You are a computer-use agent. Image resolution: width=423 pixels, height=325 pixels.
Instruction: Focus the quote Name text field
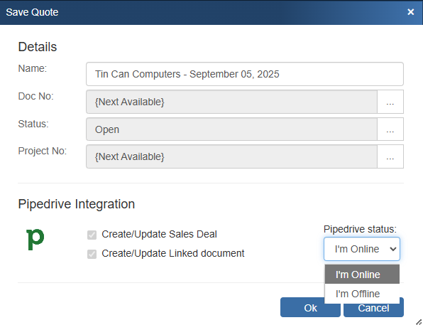pos(245,74)
